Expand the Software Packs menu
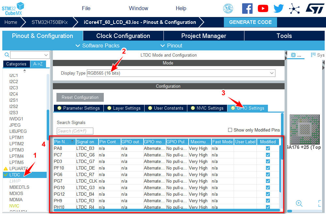The image size is (326, 214). (97, 45)
